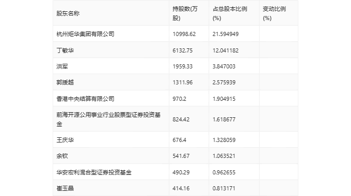Click the 占总股本比例(%) column header
This screenshot has width=351, height=196.
pos(230,13)
